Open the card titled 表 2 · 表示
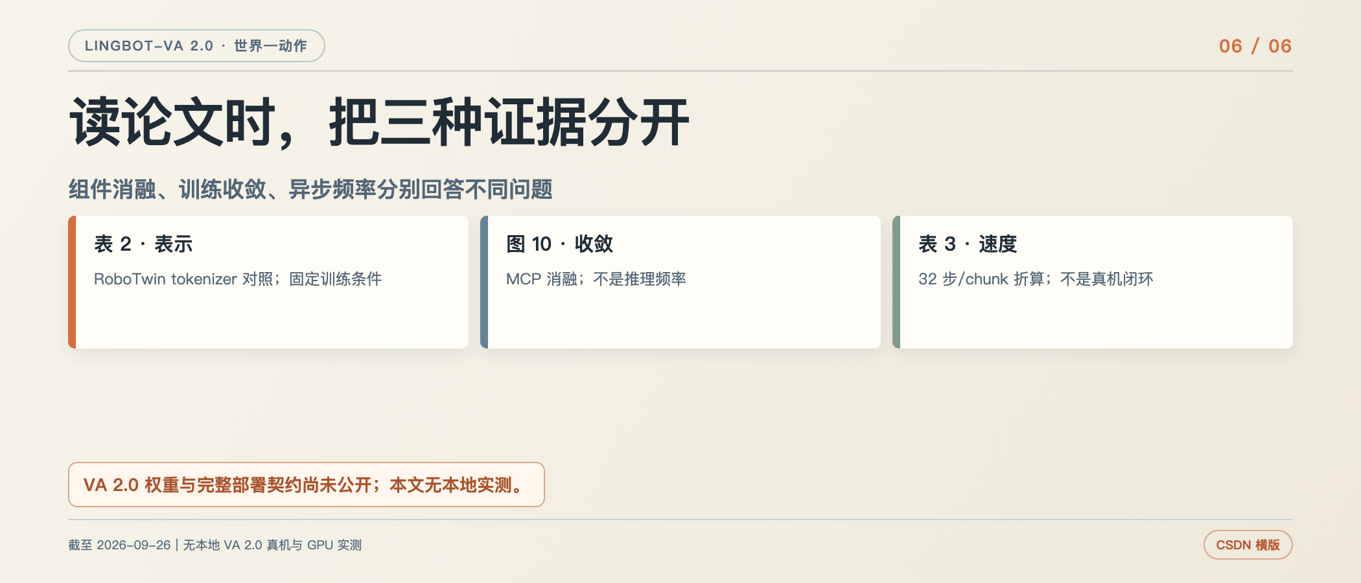 268,282
